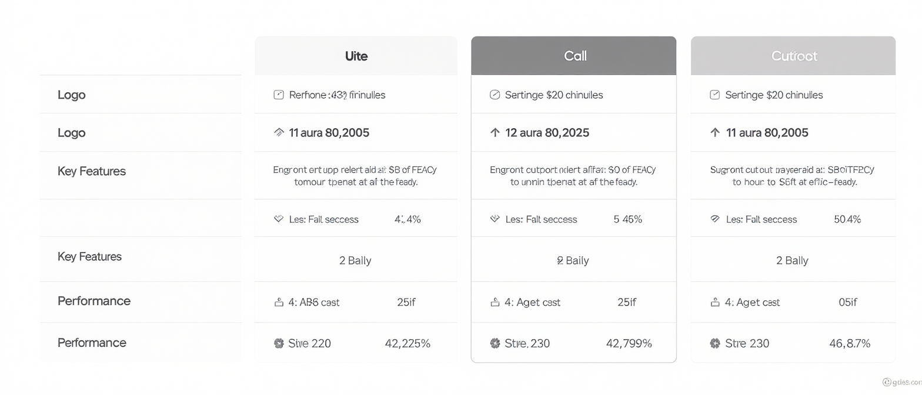
Task: Click the gear icon beside Stre. 230 in Call
Action: pos(495,343)
